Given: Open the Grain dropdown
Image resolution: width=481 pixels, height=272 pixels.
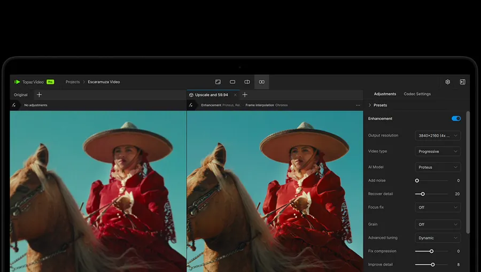Looking at the screenshot, I should point(438,224).
